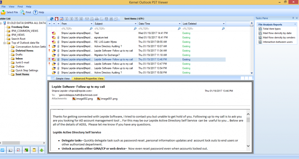
Task: Select the Inbox folder
Action: click(19, 59)
